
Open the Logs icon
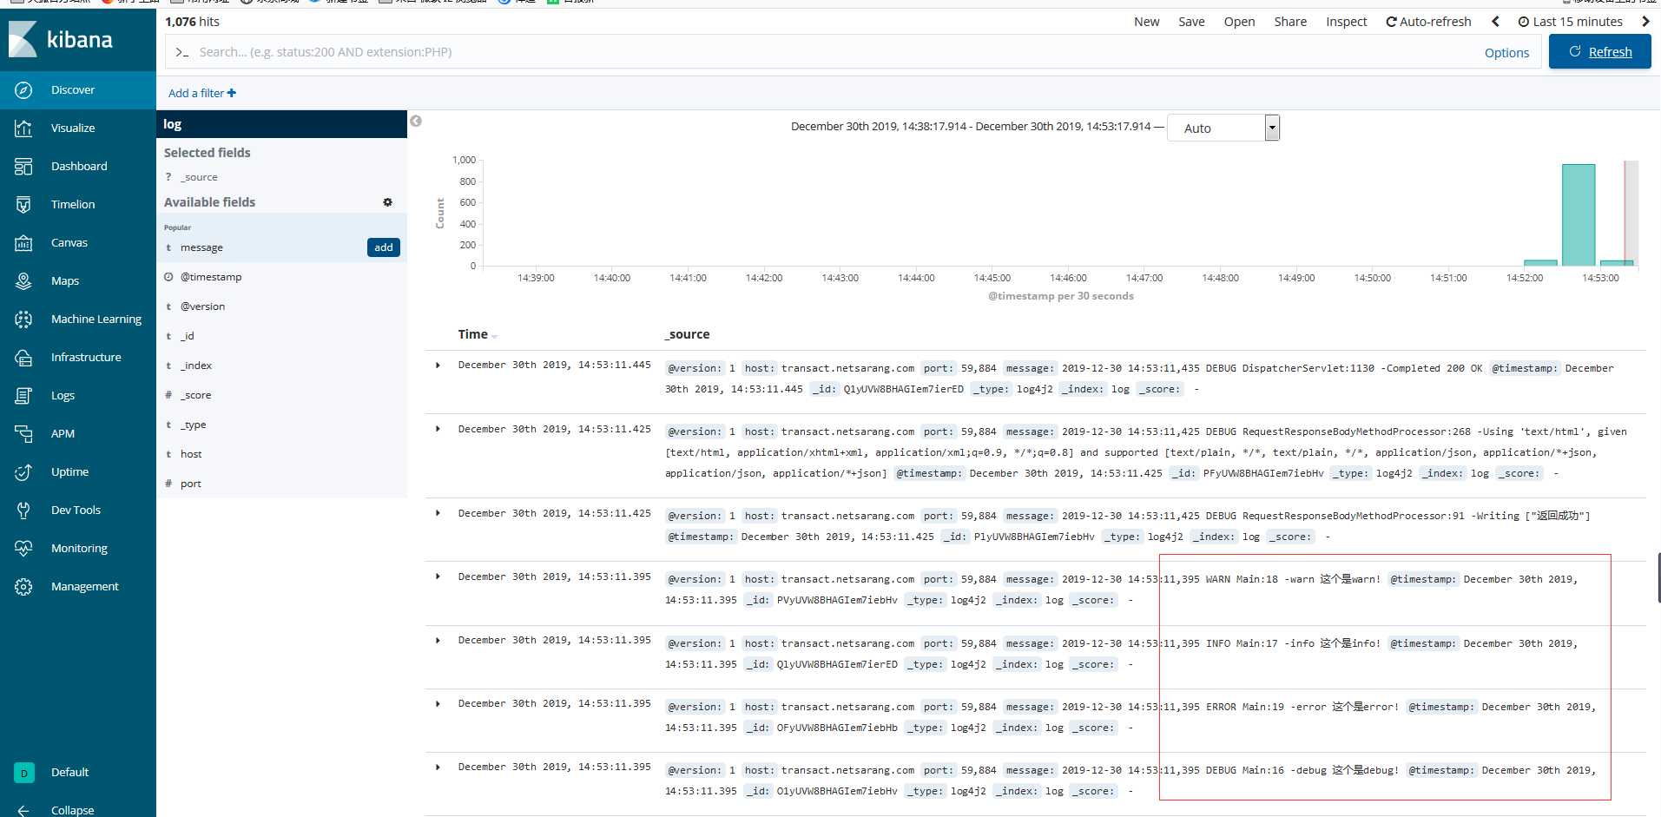pos(23,396)
